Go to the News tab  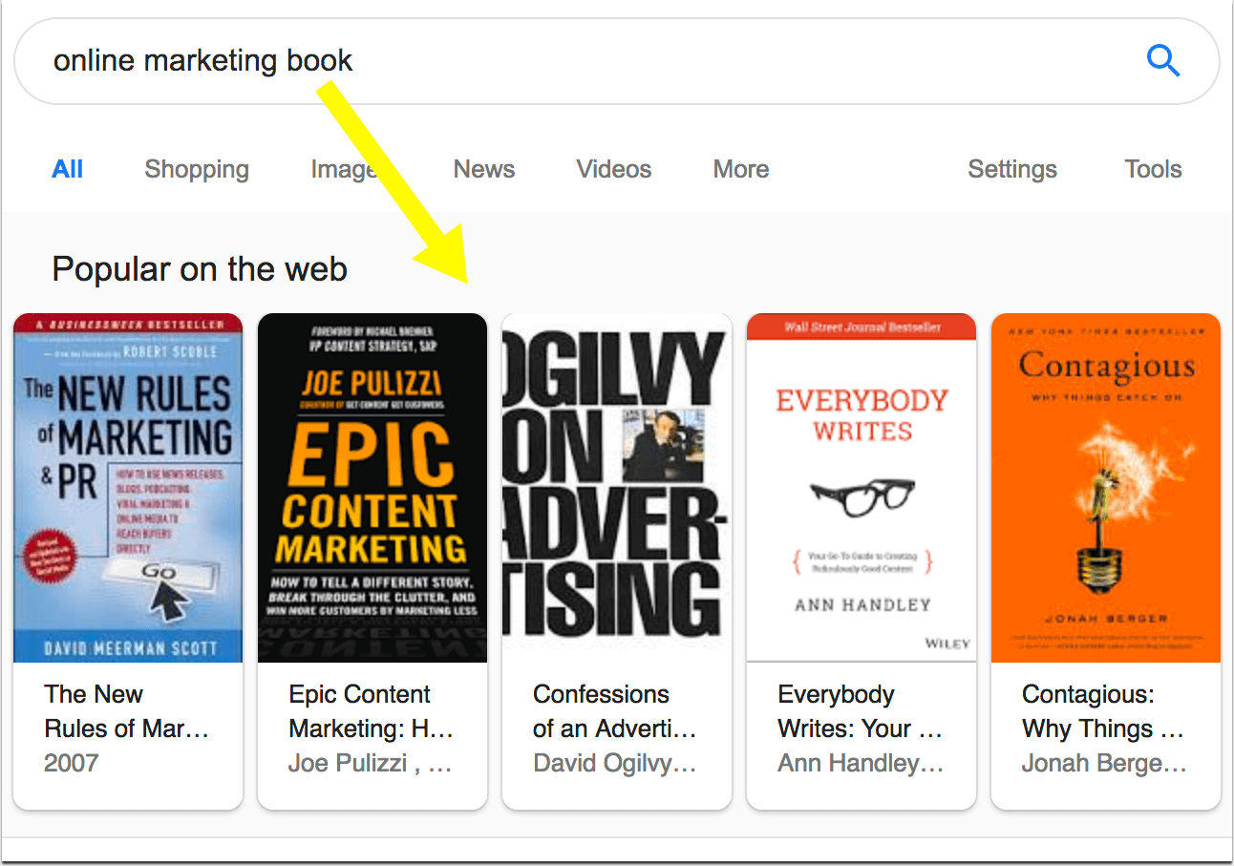point(484,169)
